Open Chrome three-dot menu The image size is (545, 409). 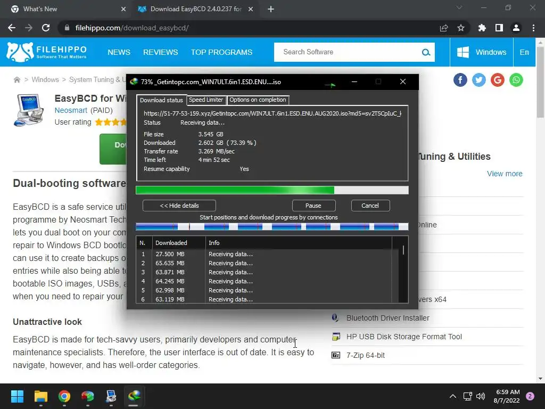point(533,28)
